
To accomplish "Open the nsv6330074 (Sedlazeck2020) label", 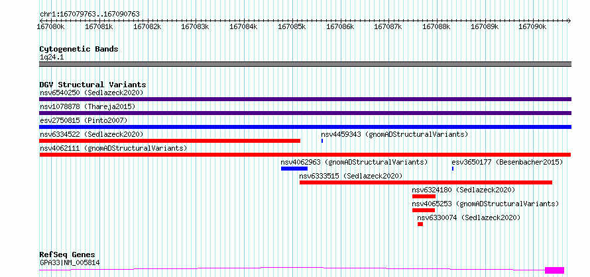I will 469,218.
